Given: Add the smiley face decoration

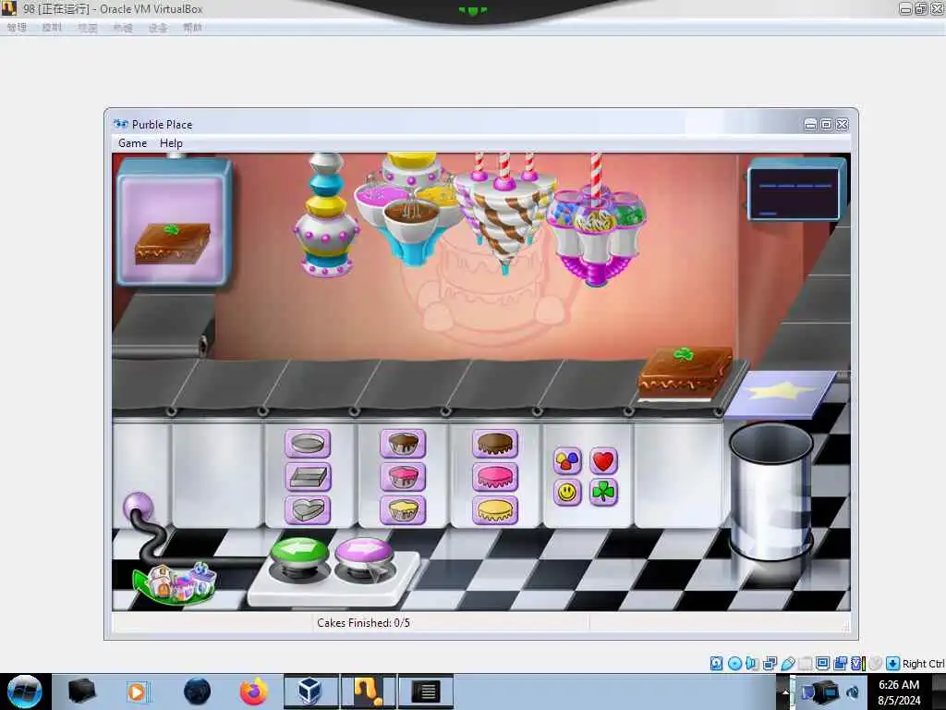Looking at the screenshot, I should coord(567,493).
